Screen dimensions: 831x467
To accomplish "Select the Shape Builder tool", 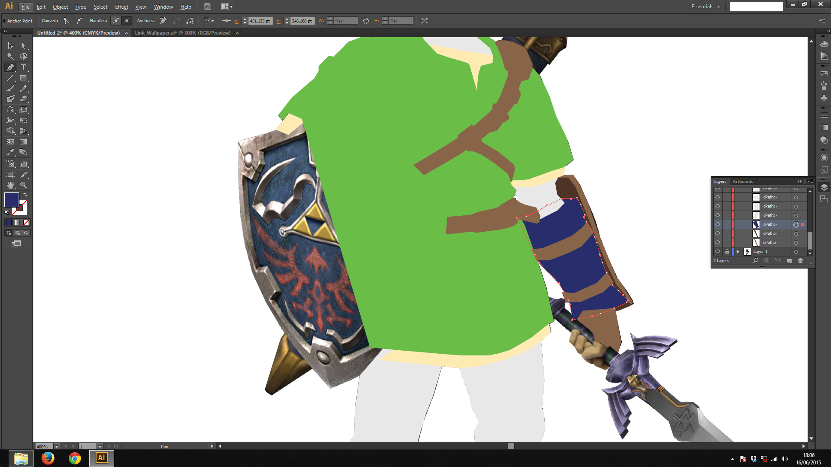I will [10, 131].
